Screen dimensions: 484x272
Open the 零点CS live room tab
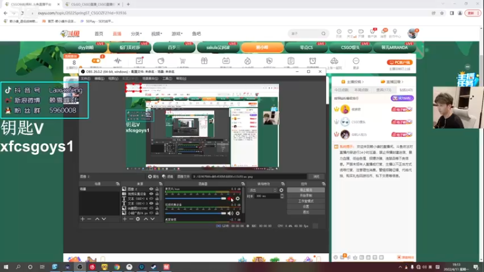click(306, 48)
